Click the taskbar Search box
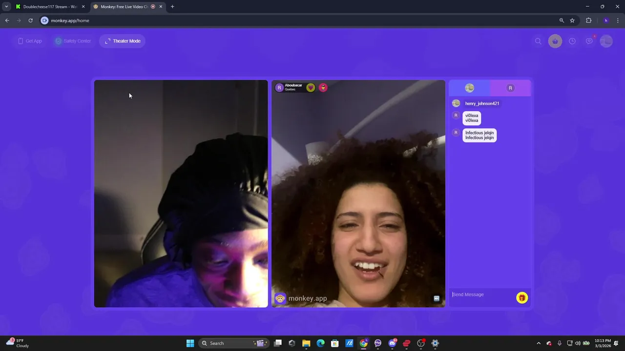 tap(234, 343)
